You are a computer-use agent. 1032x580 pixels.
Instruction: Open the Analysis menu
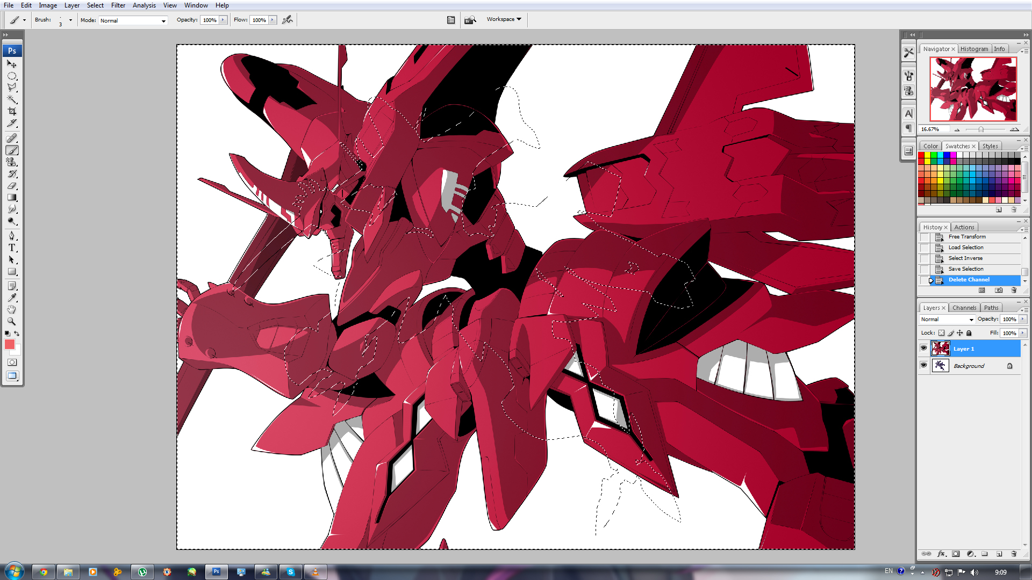tap(144, 5)
